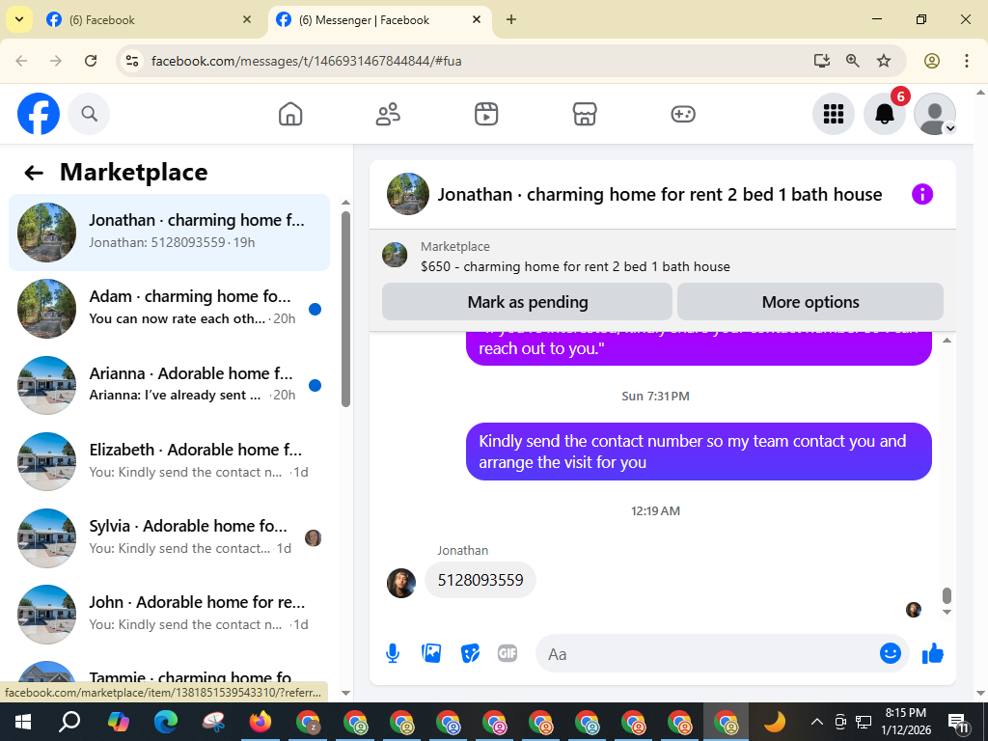Open a new browser tab
988x741 pixels.
[x=511, y=19]
